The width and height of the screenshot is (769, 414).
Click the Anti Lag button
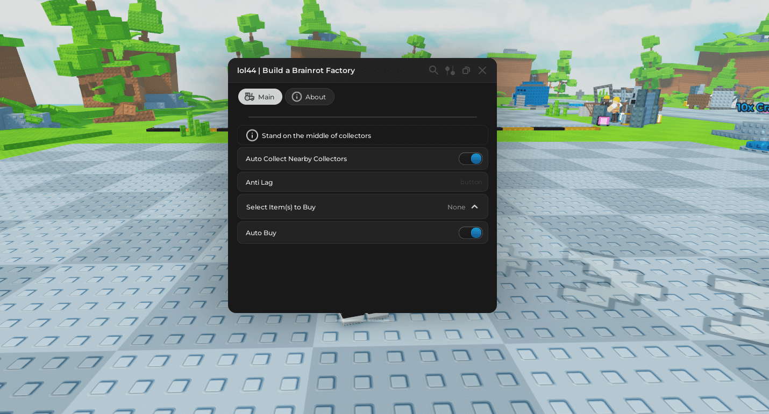[x=362, y=182]
